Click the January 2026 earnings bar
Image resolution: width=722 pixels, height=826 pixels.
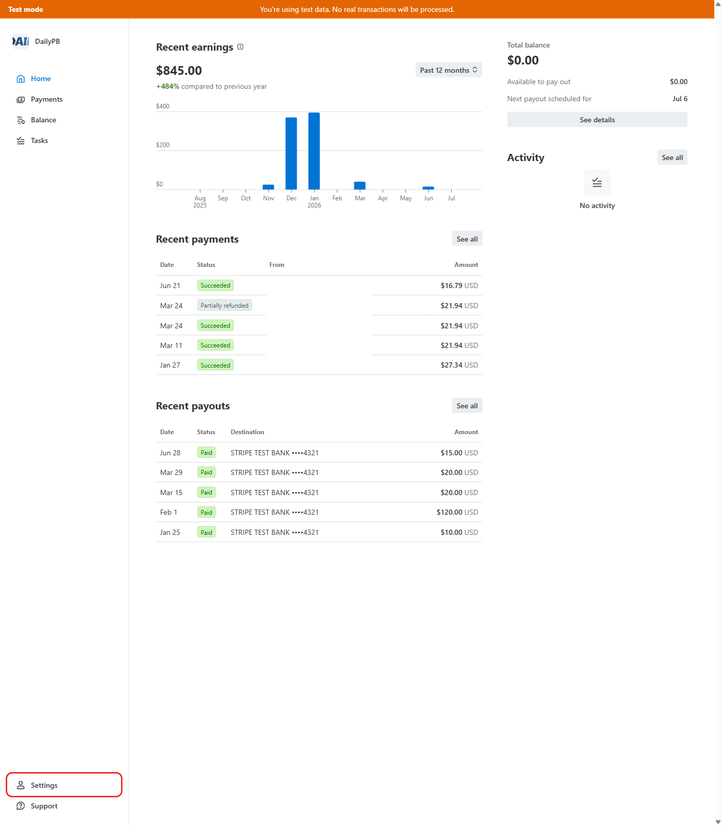click(x=314, y=151)
